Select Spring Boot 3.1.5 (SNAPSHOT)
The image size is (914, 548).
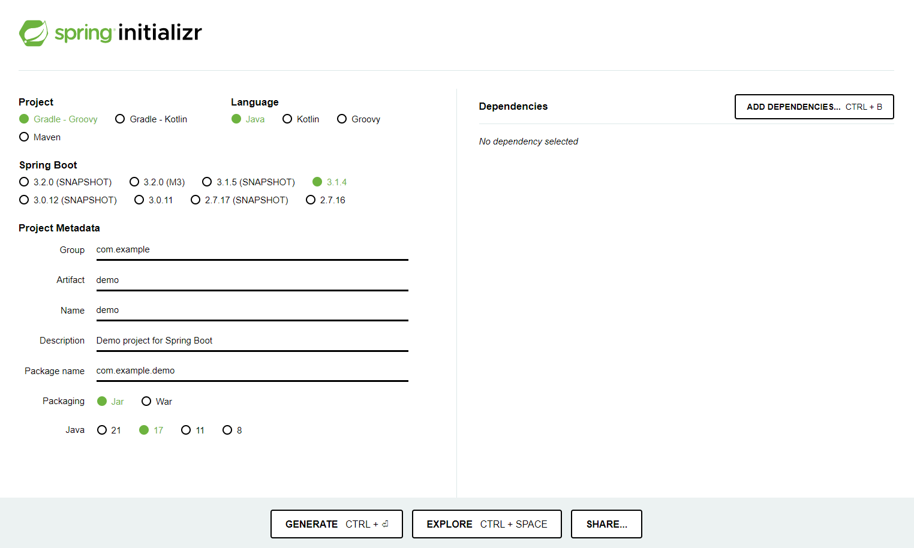(248, 182)
